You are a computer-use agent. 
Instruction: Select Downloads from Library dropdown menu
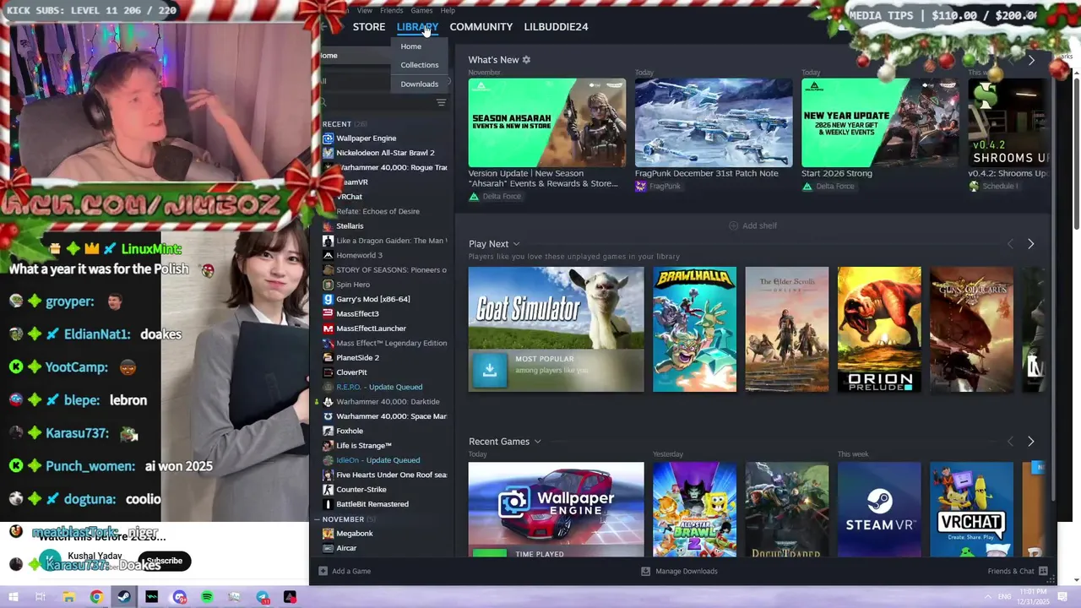coord(420,84)
